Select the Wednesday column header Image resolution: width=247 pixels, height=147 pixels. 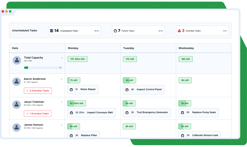click(186, 48)
